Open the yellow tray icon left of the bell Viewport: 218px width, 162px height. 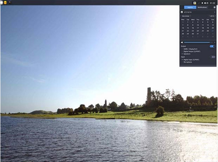click(x=194, y=3)
